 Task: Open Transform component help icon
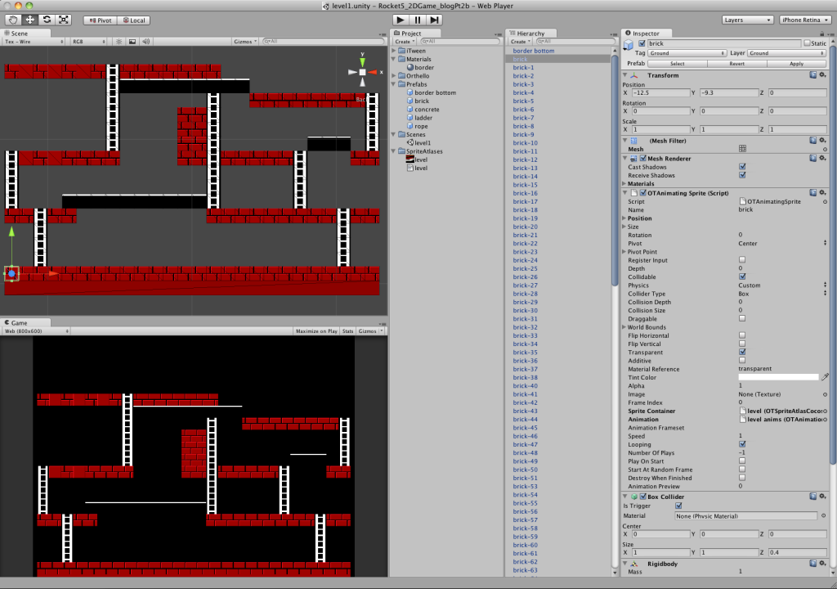[x=813, y=75]
